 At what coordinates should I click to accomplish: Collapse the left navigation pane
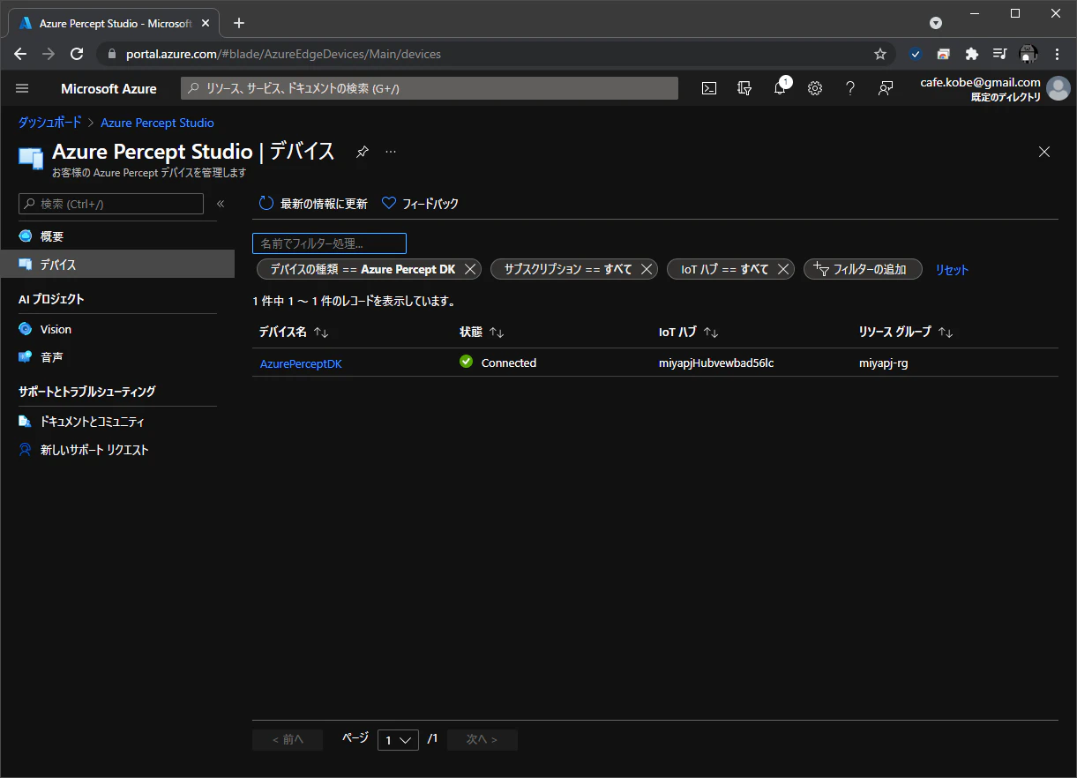point(221,204)
